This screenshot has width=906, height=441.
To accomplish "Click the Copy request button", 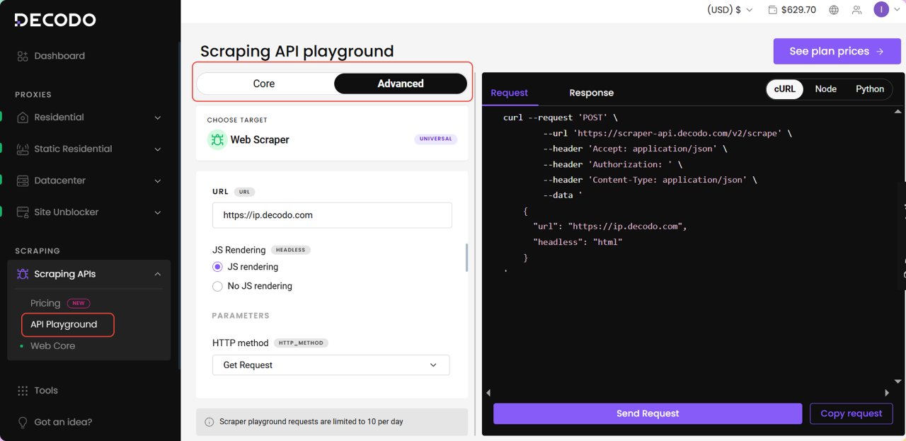I will [x=851, y=413].
